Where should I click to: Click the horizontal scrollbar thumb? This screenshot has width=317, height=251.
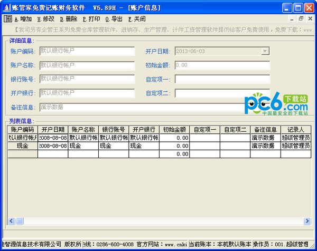coord(20,221)
